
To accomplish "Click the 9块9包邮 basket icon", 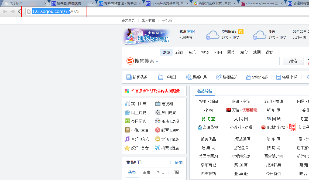I will click(248, 77).
